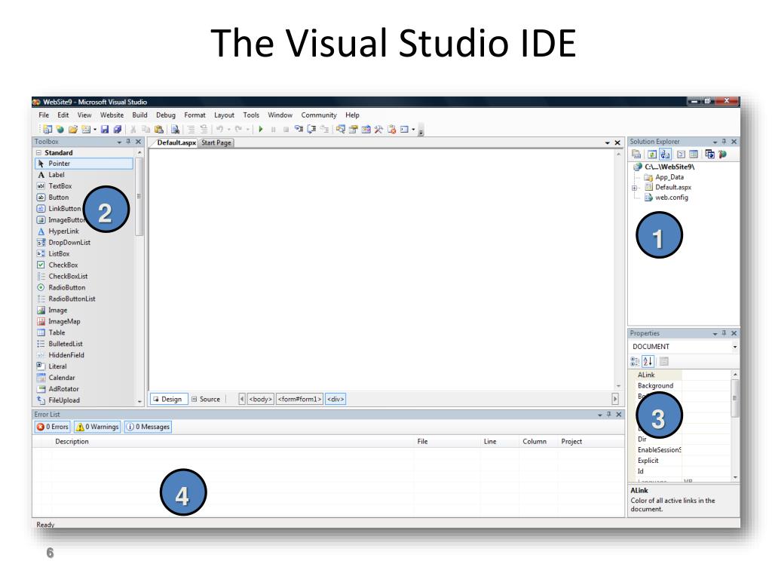Viewport: 772px width, 579px height.
Task: Open the DOCUMENT object dropdown in Properties
Action: [734, 347]
